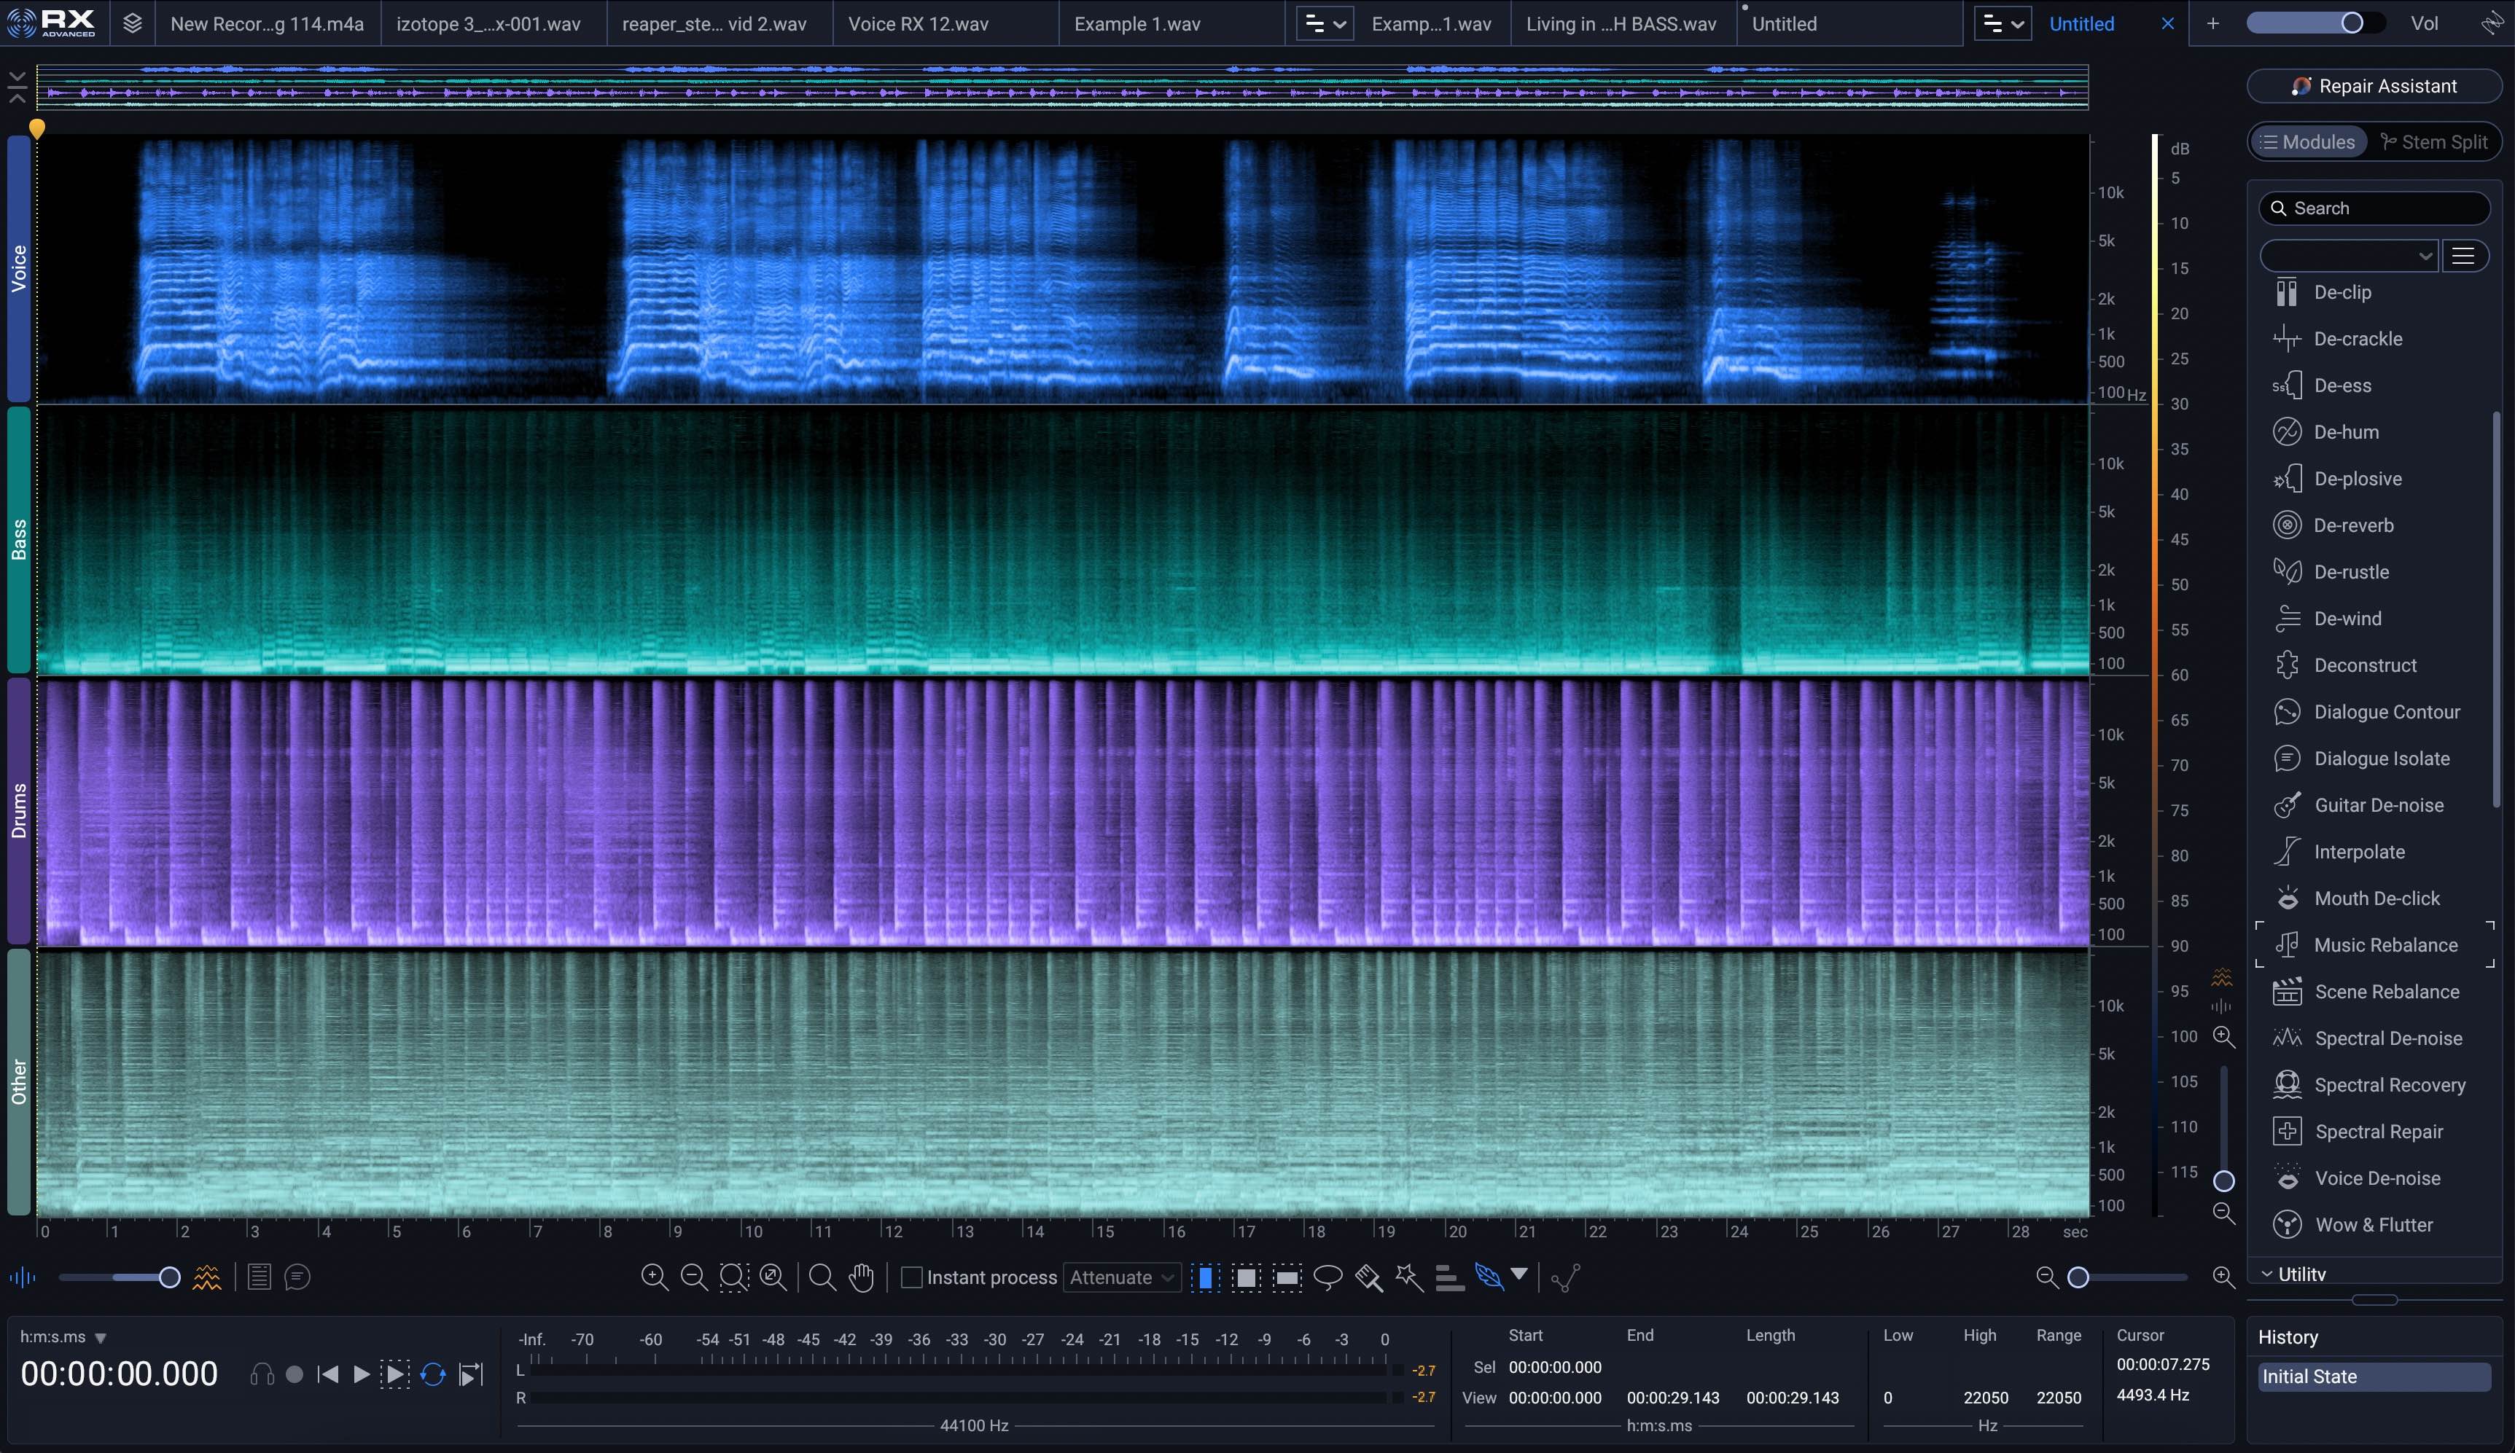Launch the Repair Assistant
Screen dimensions: 2515x1453
click(x=2374, y=86)
